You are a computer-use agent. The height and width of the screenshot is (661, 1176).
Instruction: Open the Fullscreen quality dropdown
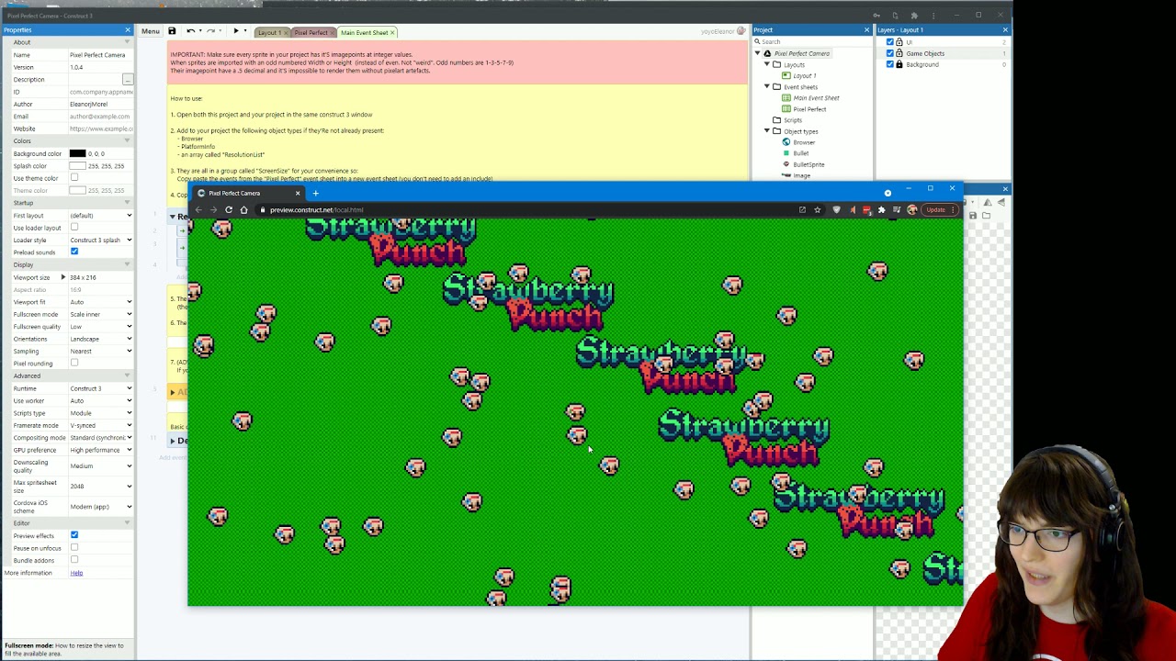(100, 327)
